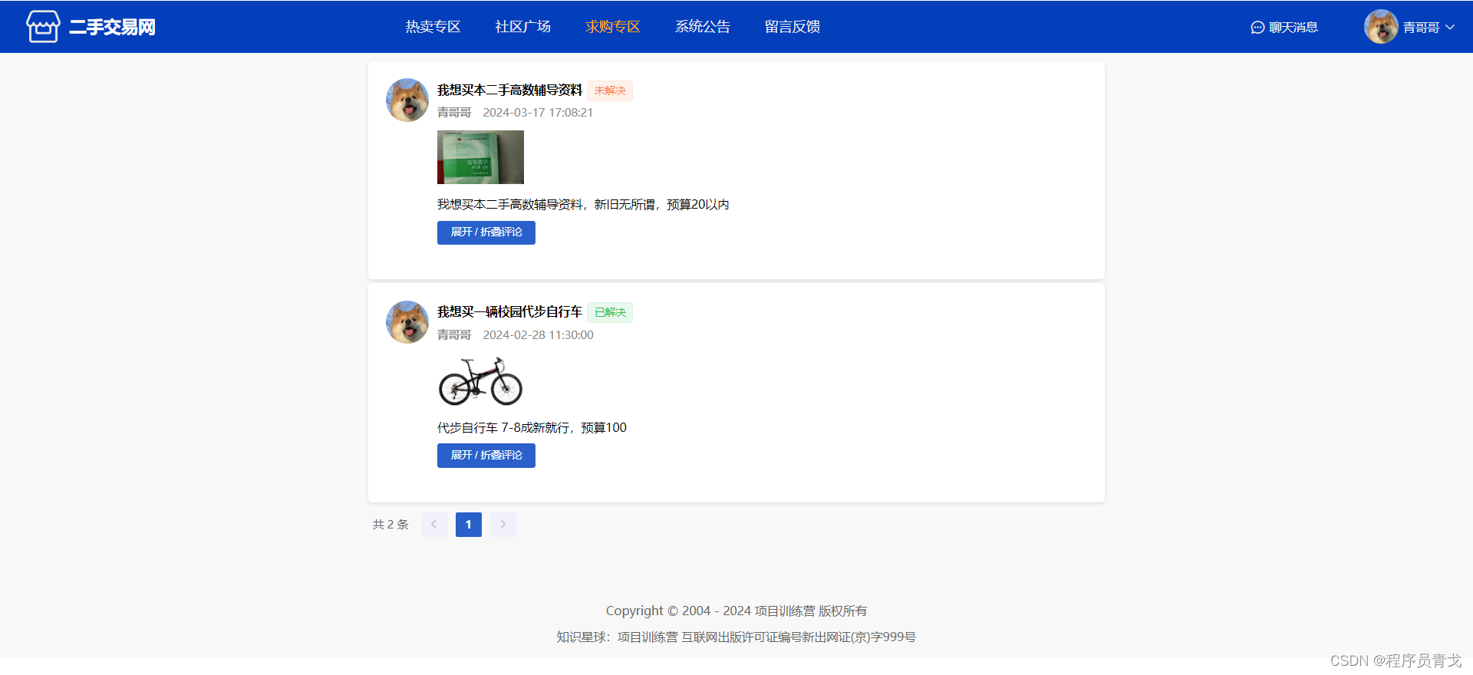Select page 1 in pagination
1473x675 pixels.
pos(469,525)
